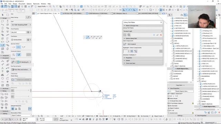Screen dimensions: 221x124
Task: Click the view name field in View Properties
Action: point(184,91)
